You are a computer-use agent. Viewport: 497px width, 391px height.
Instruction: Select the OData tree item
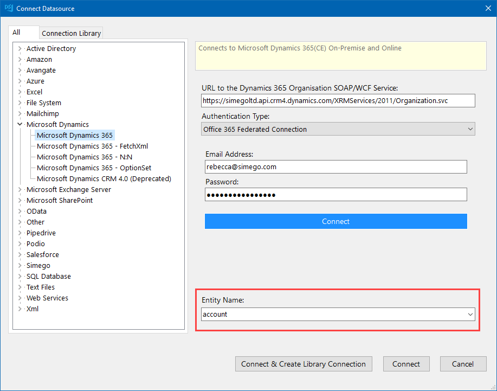pos(36,211)
